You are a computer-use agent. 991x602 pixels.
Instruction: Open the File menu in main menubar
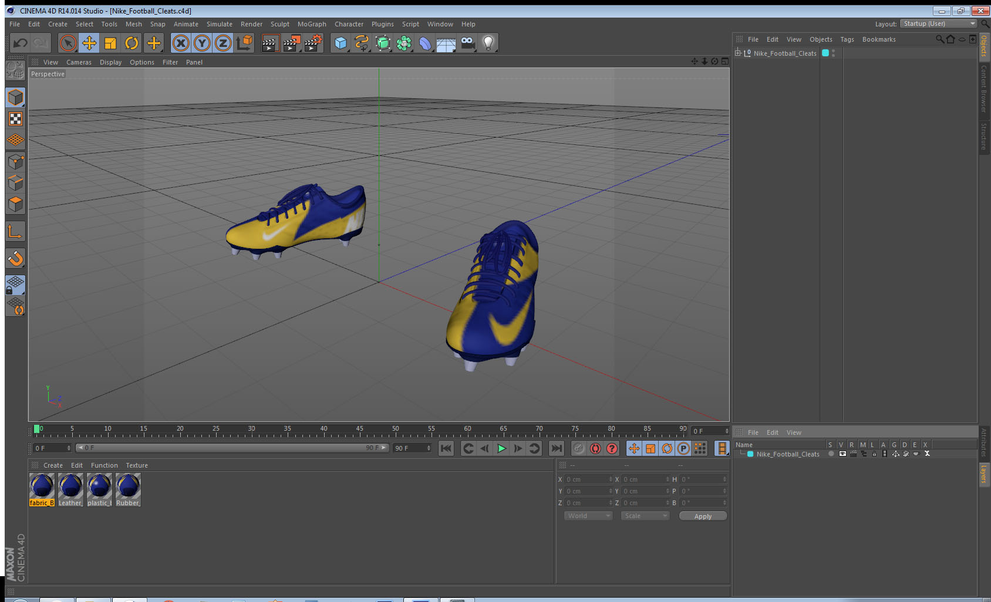15,24
